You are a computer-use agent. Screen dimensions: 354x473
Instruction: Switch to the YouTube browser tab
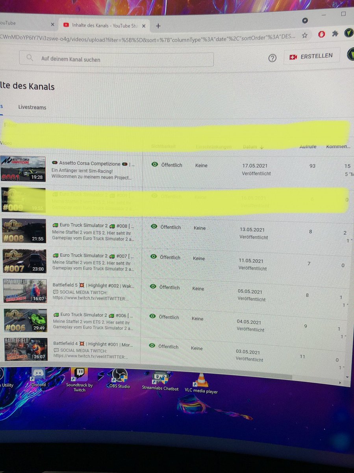pyautogui.click(x=26, y=24)
